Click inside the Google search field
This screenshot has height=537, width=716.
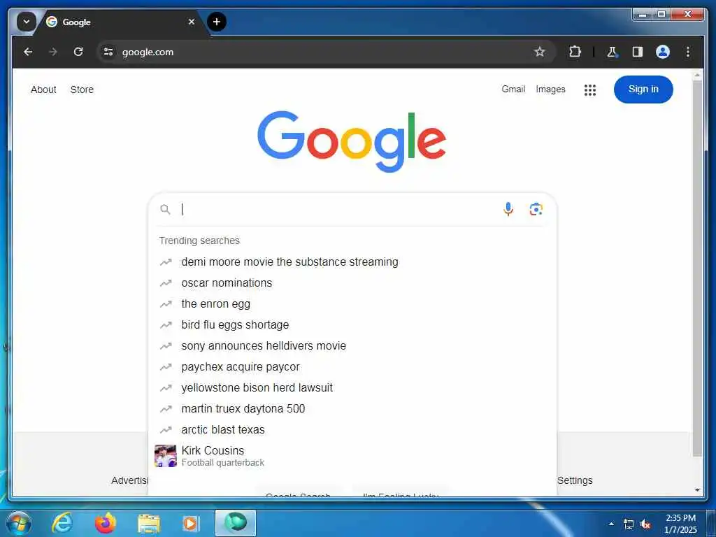tap(338, 210)
